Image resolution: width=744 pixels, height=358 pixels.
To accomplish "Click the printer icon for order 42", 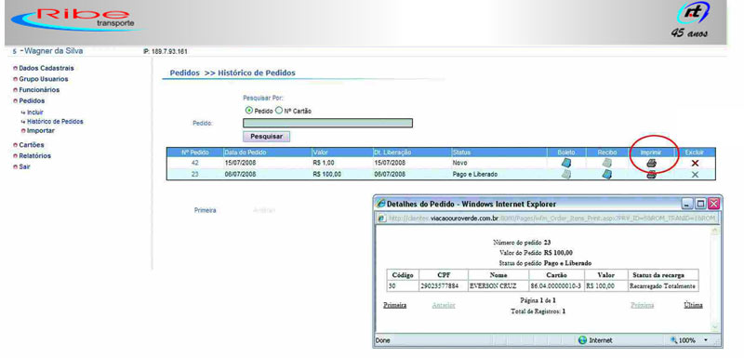I will (x=652, y=163).
